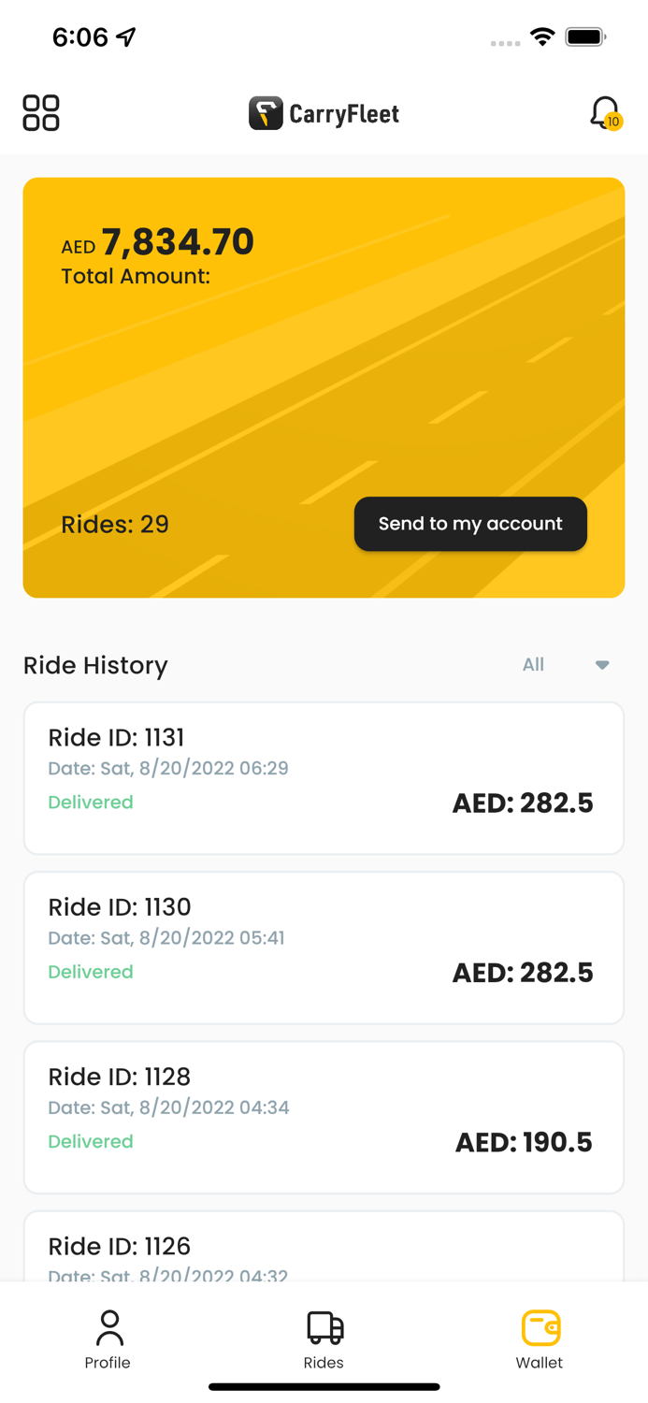Select the Profile person icon
Screen dimensions: 648x1403
pos(108,1324)
